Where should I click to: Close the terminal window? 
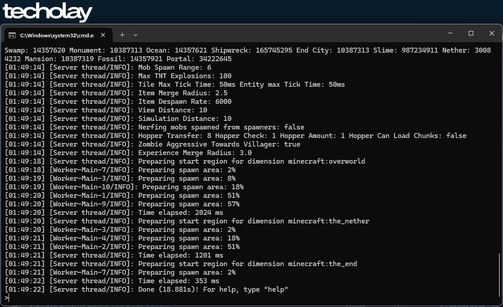click(x=491, y=33)
